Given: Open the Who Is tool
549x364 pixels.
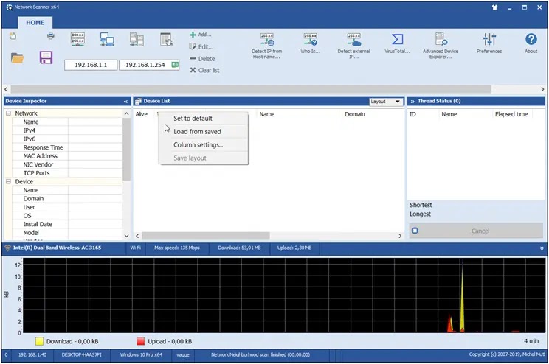Looking at the screenshot, I should pos(310,43).
